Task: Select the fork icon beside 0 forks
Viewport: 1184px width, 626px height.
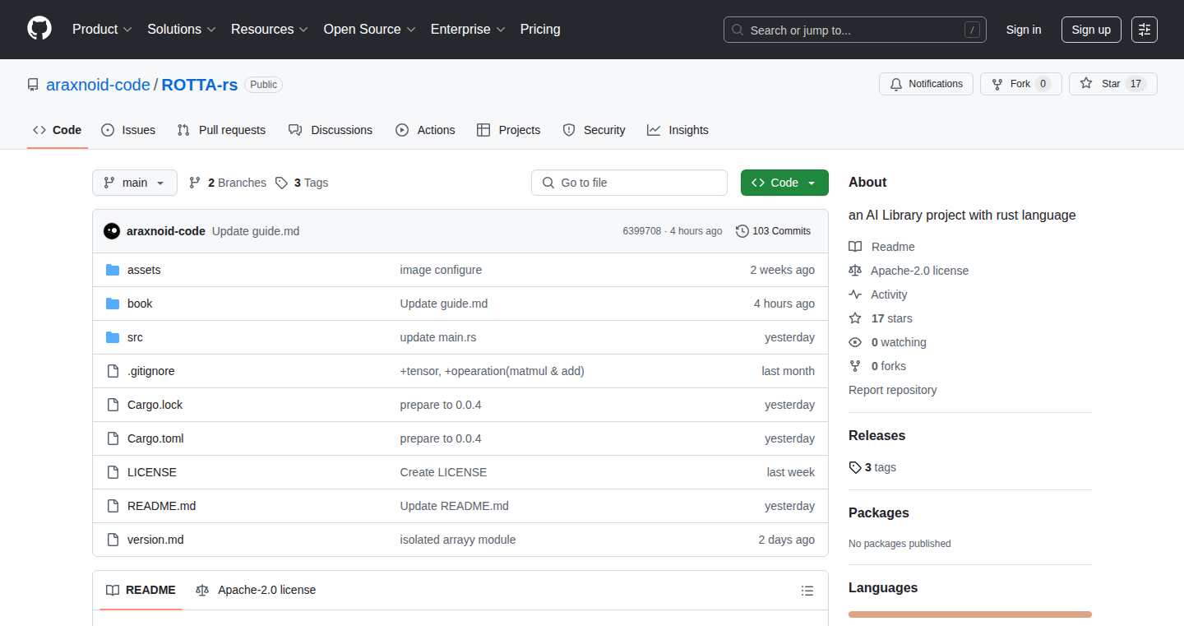Action: click(x=855, y=366)
